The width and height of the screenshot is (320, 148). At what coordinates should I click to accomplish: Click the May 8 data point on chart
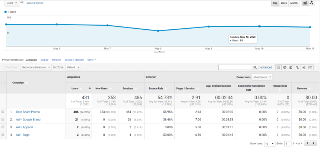pyautogui.click(x=158, y=31)
